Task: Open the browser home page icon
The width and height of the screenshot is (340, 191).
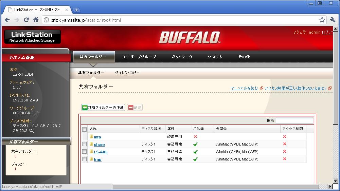Action: pyautogui.click(x=36, y=20)
